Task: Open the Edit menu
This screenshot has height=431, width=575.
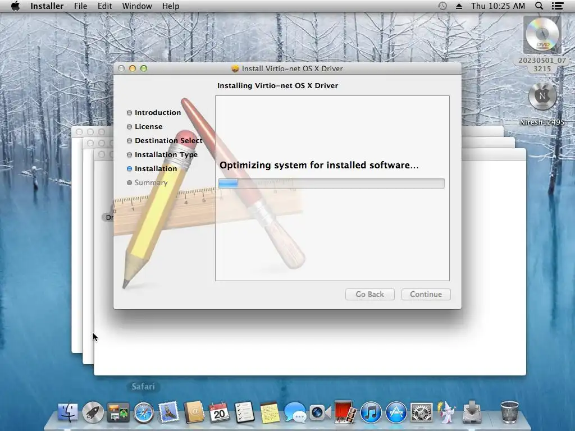Action: pyautogui.click(x=104, y=6)
